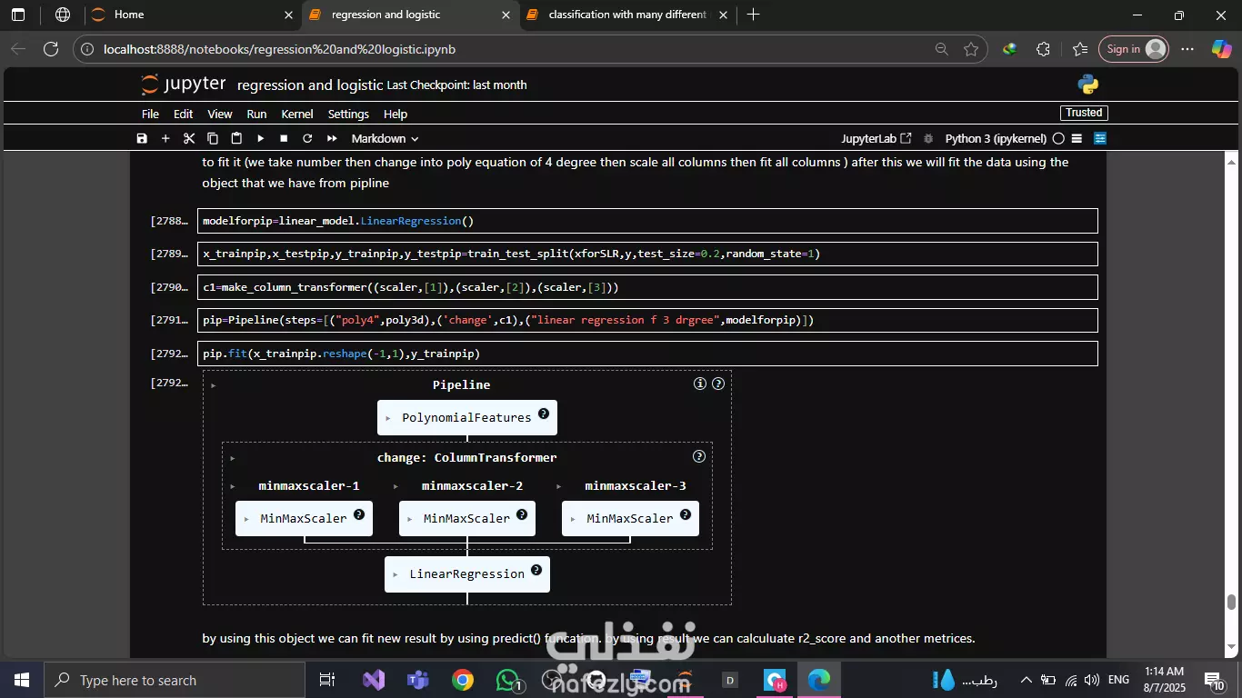Open Edge Copilot icon
This screenshot has width=1242, height=698.
1221,49
